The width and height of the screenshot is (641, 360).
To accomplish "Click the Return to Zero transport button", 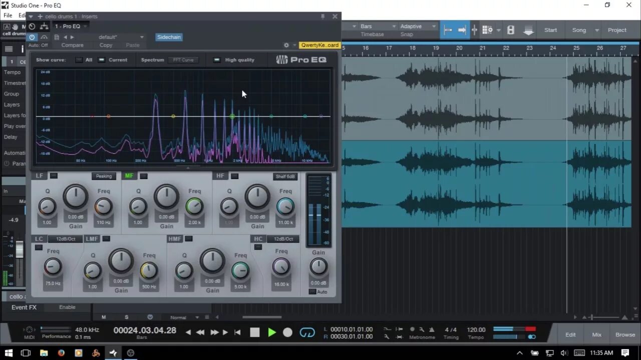I will 237,332.
